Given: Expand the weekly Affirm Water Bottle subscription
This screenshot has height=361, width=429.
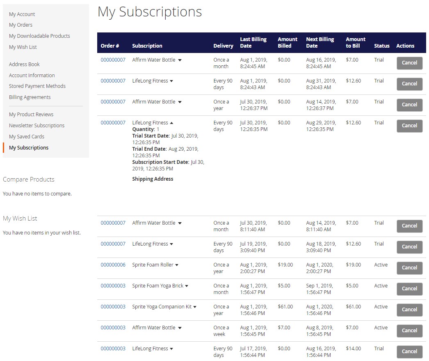Looking at the screenshot, I should pos(180,328).
